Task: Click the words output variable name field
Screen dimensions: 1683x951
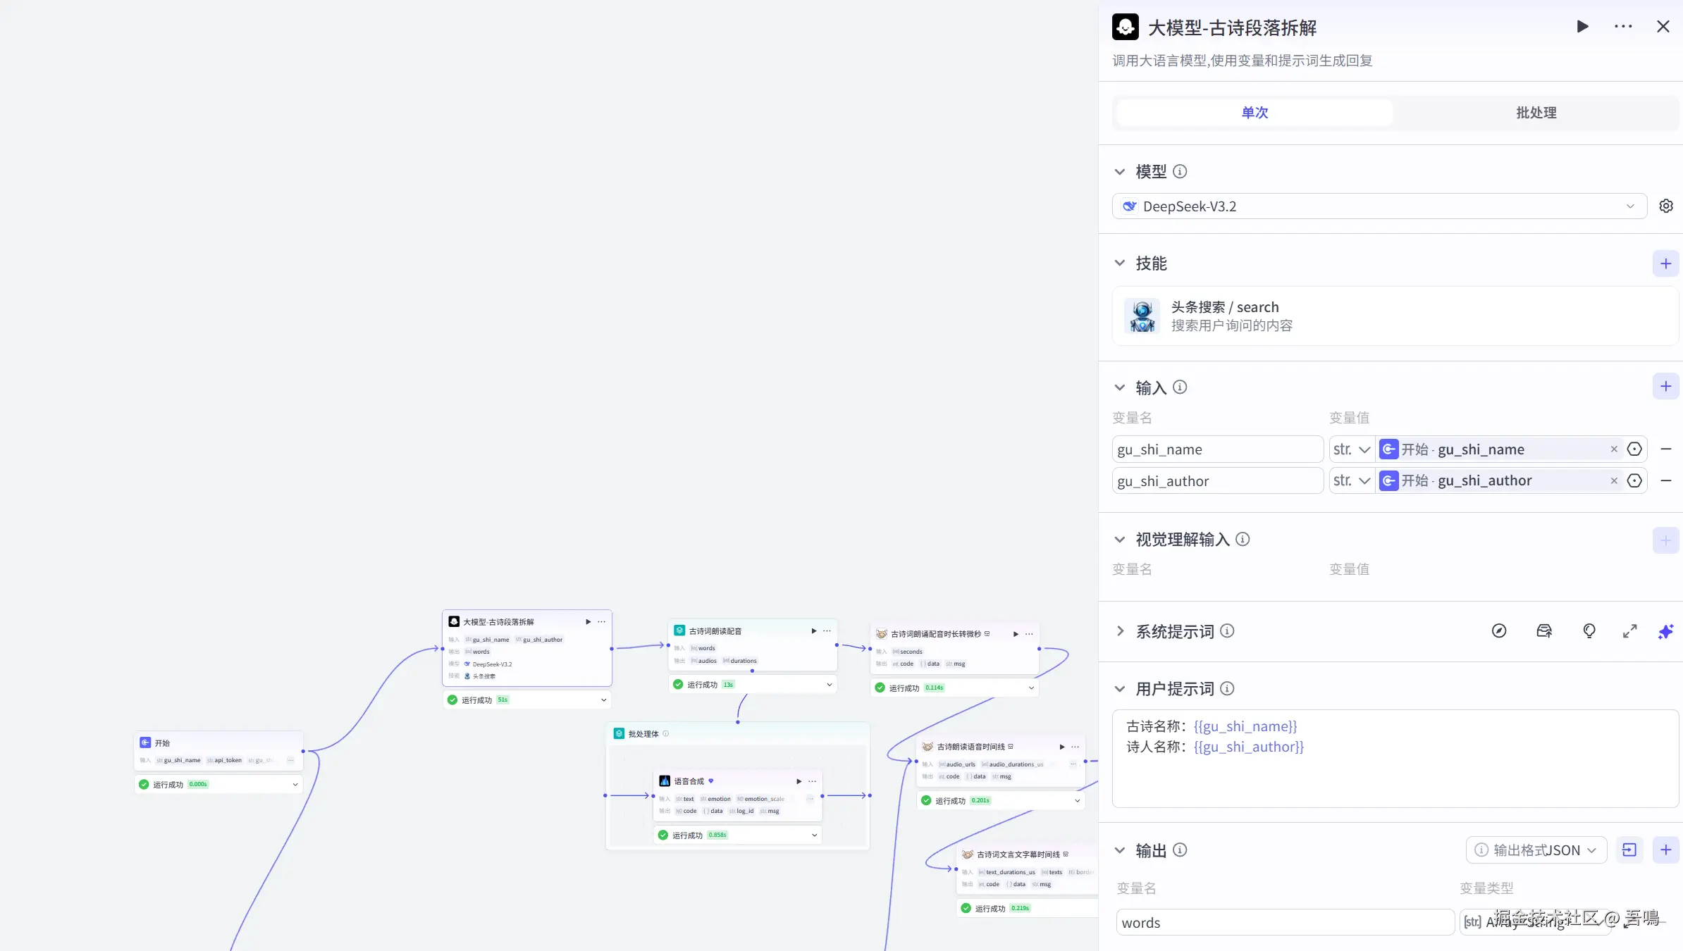Action: pos(1284,923)
